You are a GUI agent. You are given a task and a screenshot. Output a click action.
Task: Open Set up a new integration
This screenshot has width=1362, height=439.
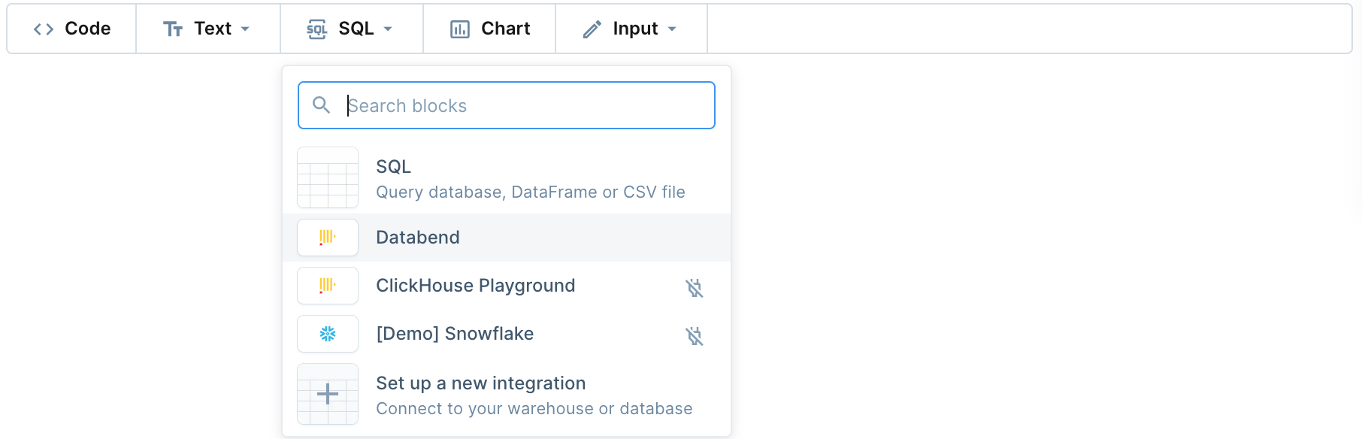pyautogui.click(x=507, y=394)
